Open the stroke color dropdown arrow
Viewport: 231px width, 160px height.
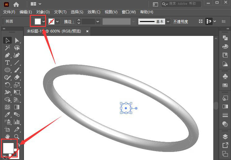[x=58, y=22]
